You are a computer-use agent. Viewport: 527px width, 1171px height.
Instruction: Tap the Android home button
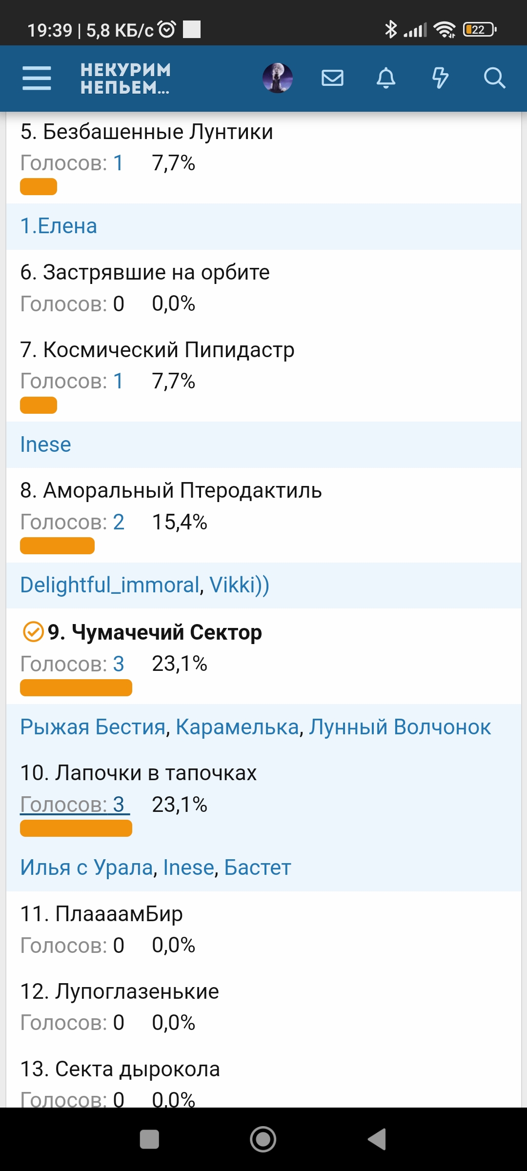pyautogui.click(x=263, y=1139)
